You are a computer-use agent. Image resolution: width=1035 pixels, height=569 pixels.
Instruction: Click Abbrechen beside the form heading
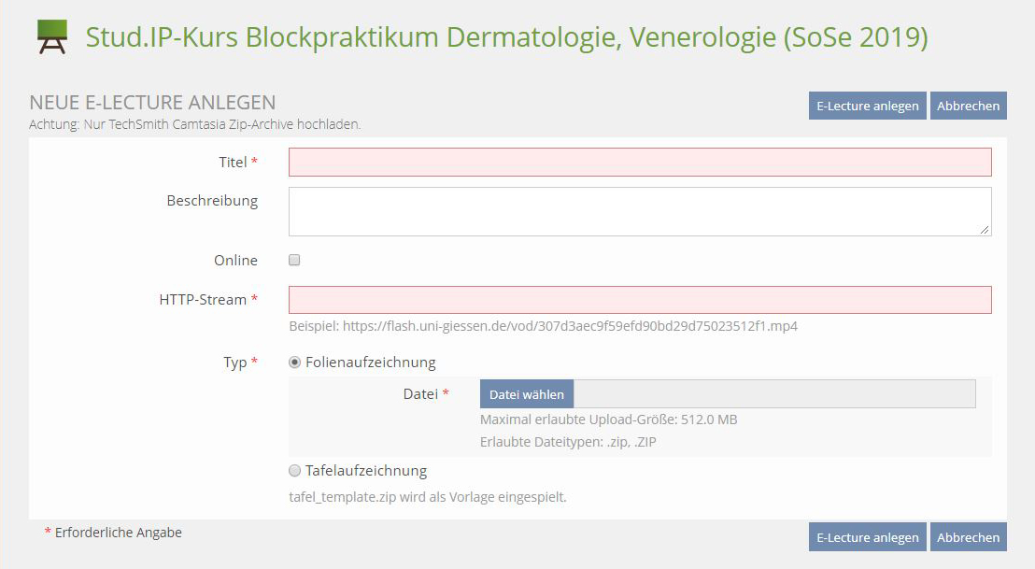pos(968,106)
